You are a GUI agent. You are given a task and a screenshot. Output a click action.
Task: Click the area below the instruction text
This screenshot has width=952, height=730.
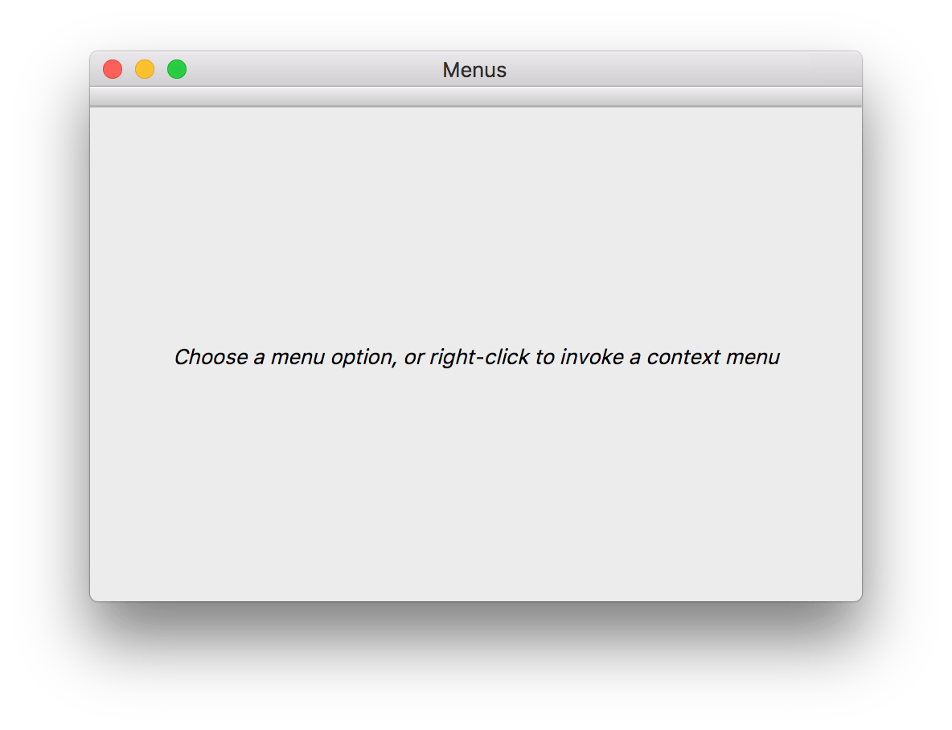coord(476,482)
